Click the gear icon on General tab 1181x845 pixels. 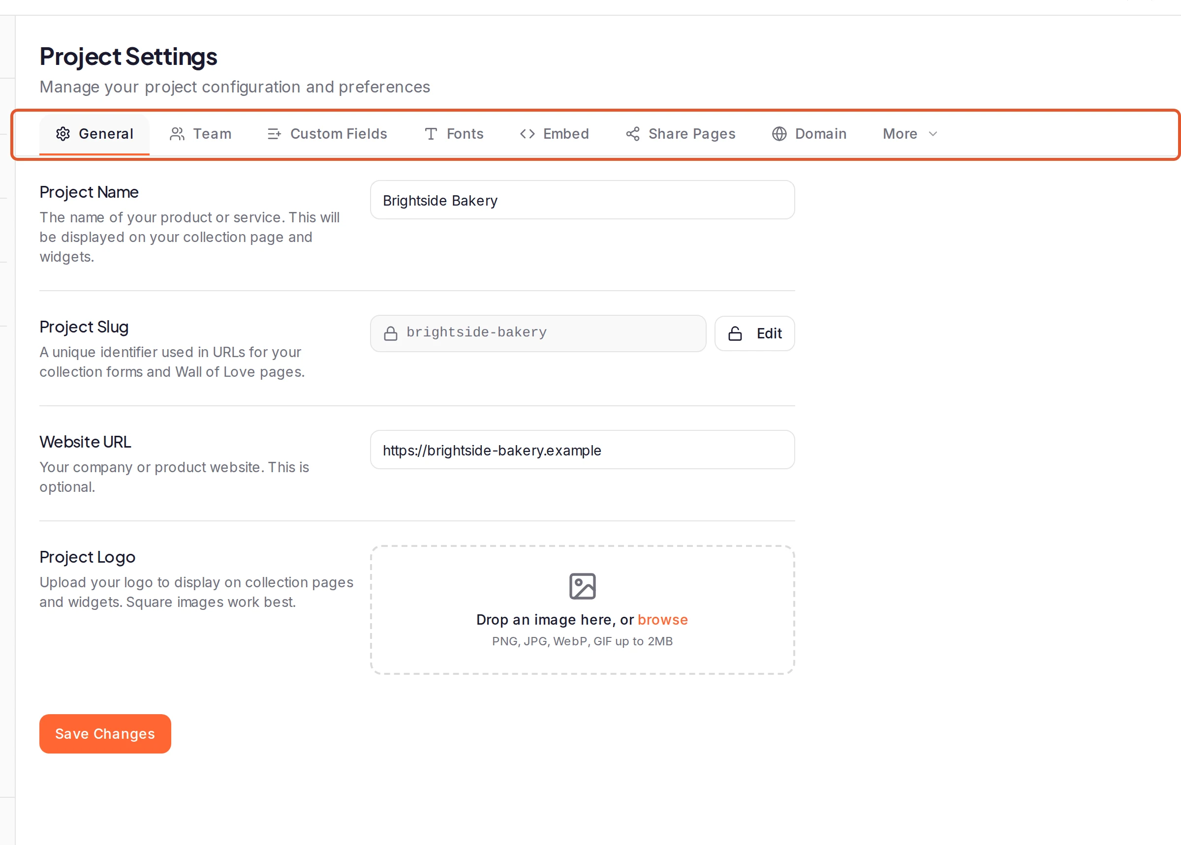pyautogui.click(x=63, y=134)
